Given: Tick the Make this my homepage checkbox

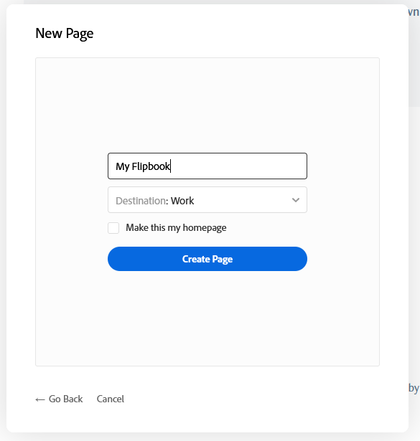Looking at the screenshot, I should (113, 228).
